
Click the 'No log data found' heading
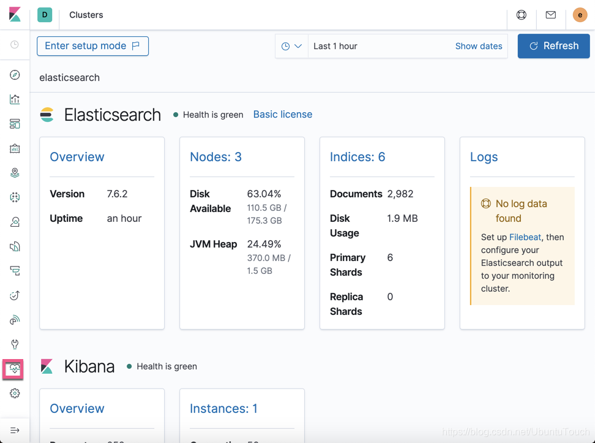pos(521,211)
